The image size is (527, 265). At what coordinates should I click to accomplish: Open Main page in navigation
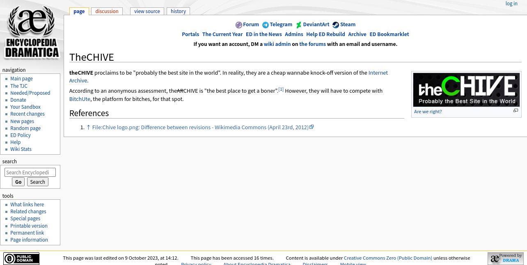coord(21,79)
